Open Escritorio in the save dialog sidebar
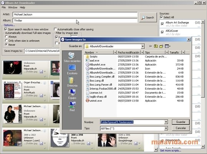 click(72, 68)
